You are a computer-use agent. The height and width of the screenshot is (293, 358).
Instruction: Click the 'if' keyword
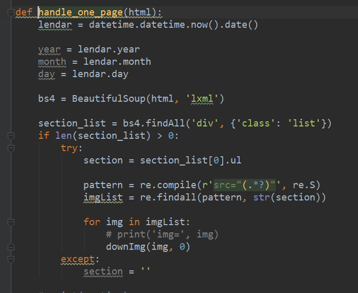pyautogui.click(x=44, y=136)
